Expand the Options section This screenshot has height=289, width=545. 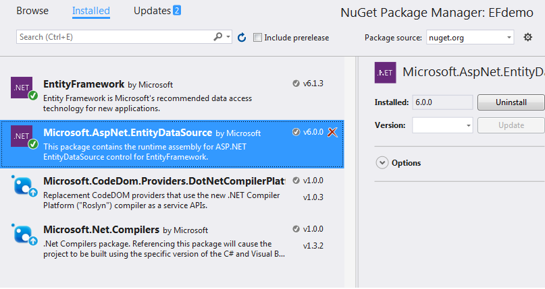(382, 162)
